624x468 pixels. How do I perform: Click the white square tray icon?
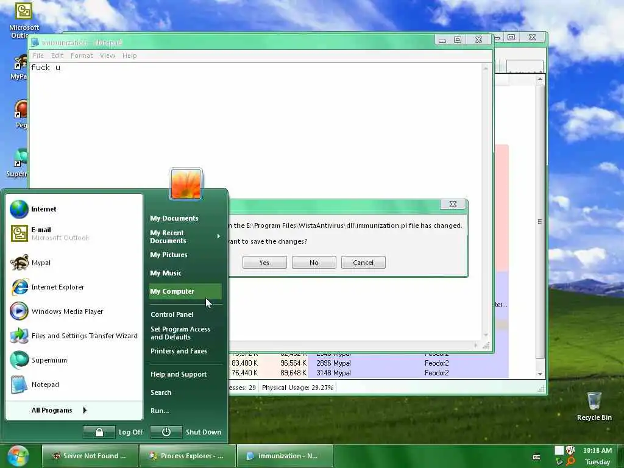point(559,450)
